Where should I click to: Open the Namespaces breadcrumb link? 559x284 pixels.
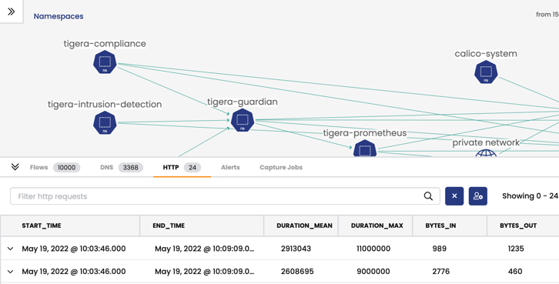59,16
